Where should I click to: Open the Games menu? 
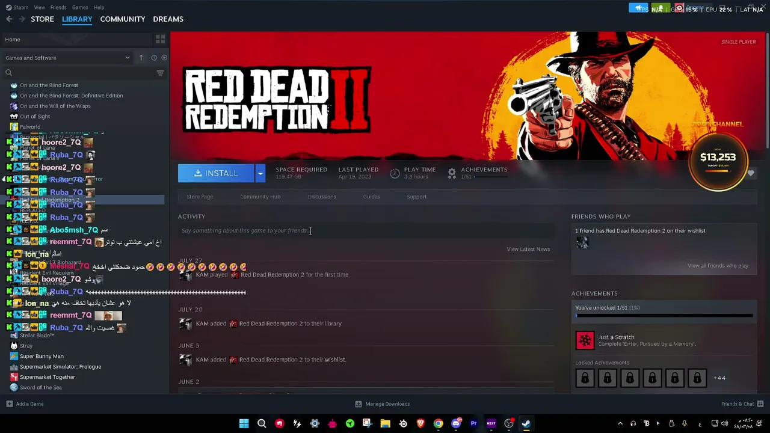(80, 7)
